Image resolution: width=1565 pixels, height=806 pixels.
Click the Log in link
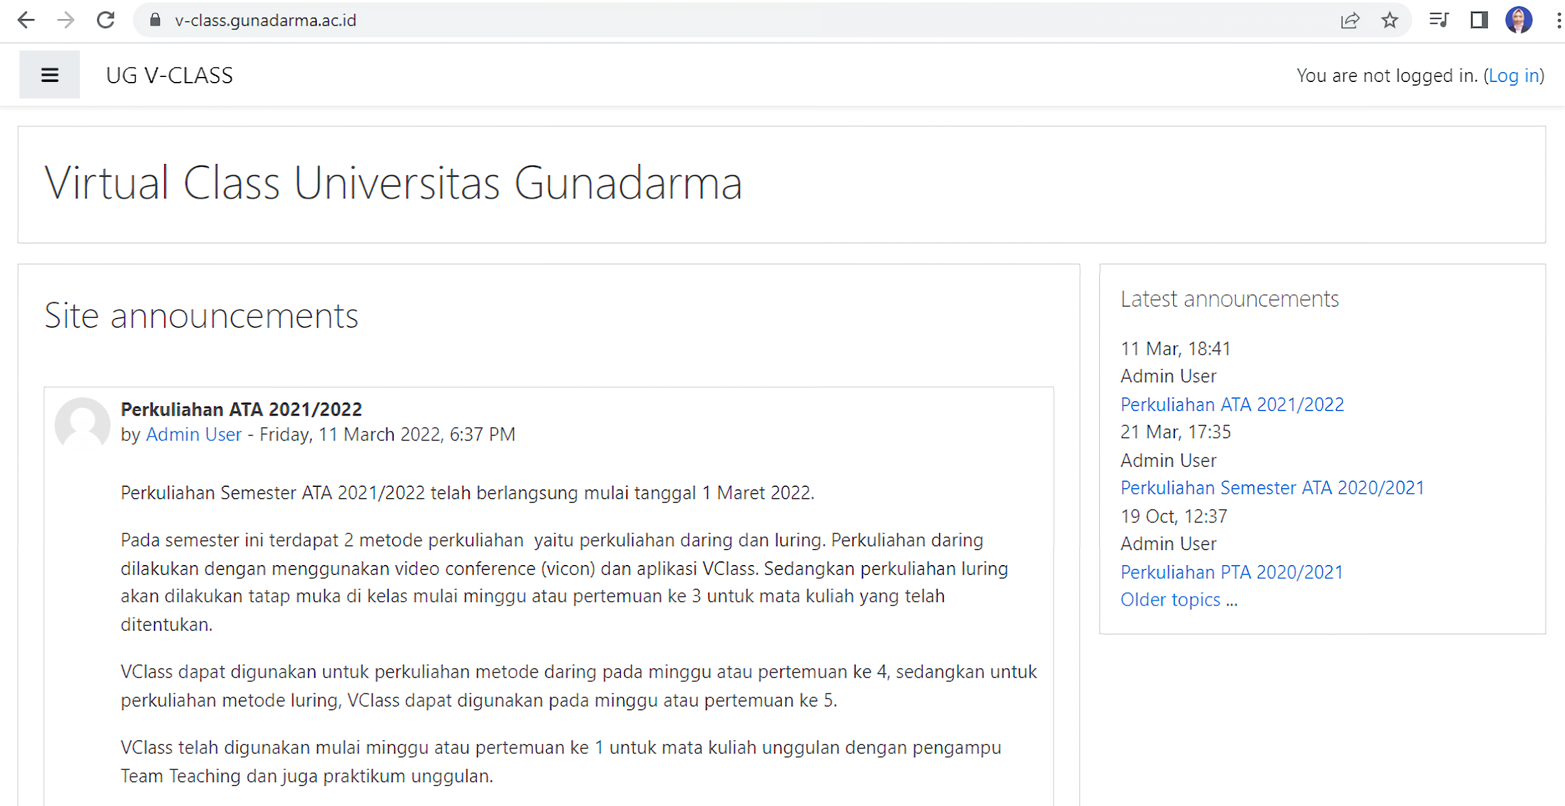(1514, 76)
